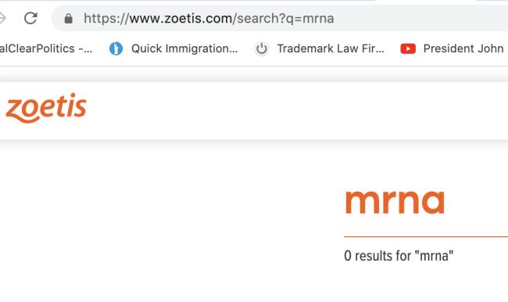This screenshot has width=508, height=302.
Task: Reload the page with the refresh icon
Action: (x=30, y=18)
